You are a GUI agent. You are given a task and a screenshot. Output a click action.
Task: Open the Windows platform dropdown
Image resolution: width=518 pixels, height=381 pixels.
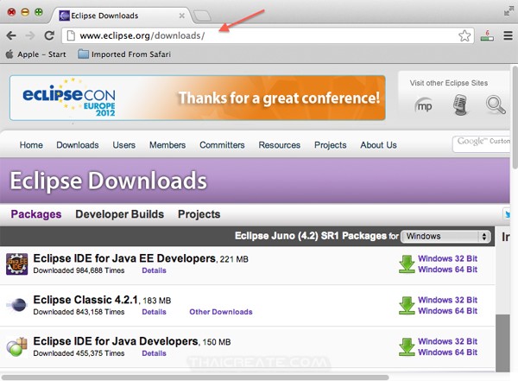point(445,236)
